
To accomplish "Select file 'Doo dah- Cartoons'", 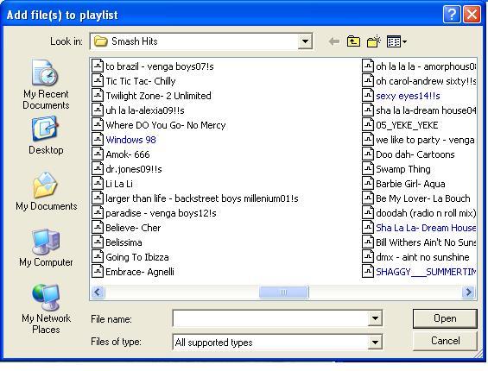I will (409, 154).
